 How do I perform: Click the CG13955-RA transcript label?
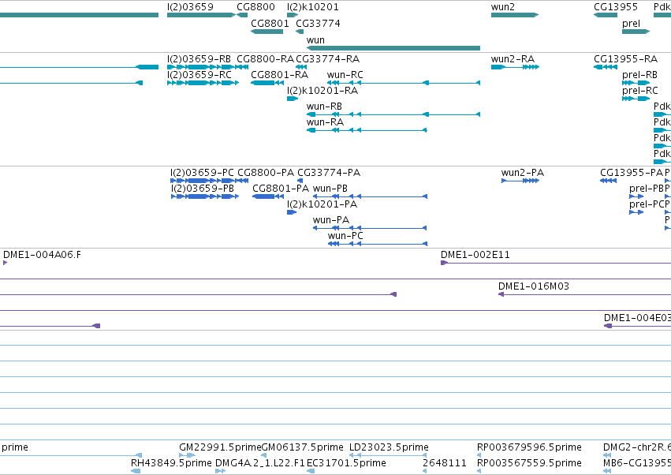[x=625, y=58]
